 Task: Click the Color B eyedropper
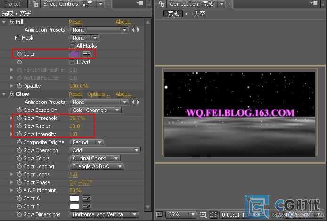[x=87, y=206]
